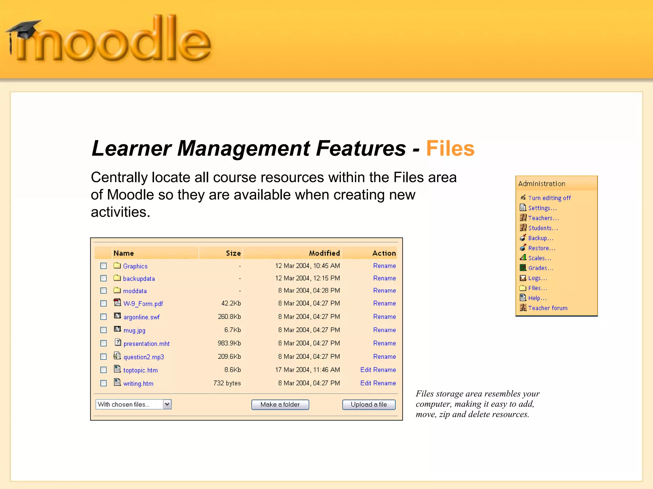Image resolution: width=653 pixels, height=489 pixels.
Task: Click the Restore icon in Administration
Action: pyautogui.click(x=523, y=247)
